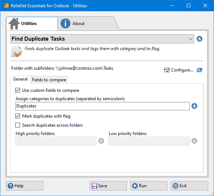Click the Save button
Viewport: 214px width, 196px height.
point(108,186)
